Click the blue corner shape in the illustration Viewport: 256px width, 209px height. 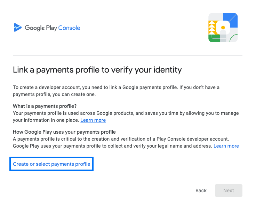(231, 19)
